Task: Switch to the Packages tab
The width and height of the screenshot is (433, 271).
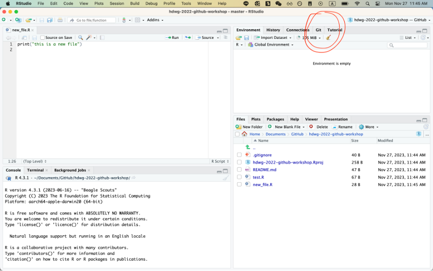Action: [275, 119]
